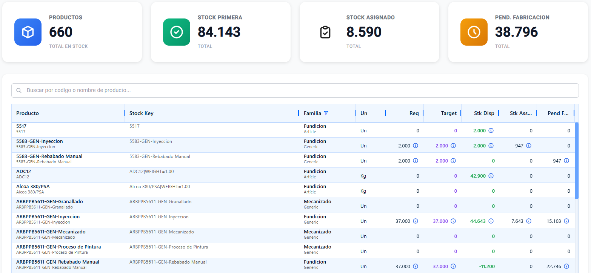This screenshot has width=591, height=273.
Task: Select the ARBPPB5611-GEN-Mecanizado product row
Action: point(293,235)
